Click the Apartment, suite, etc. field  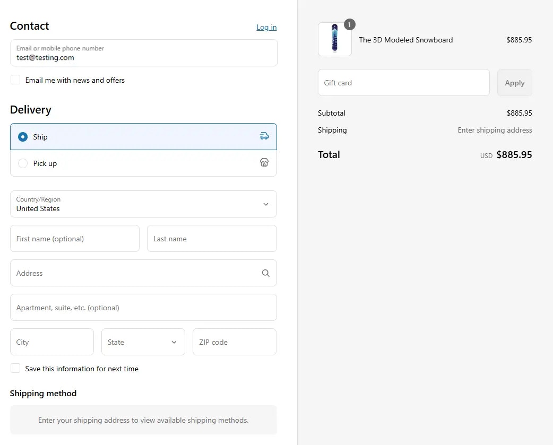point(143,308)
